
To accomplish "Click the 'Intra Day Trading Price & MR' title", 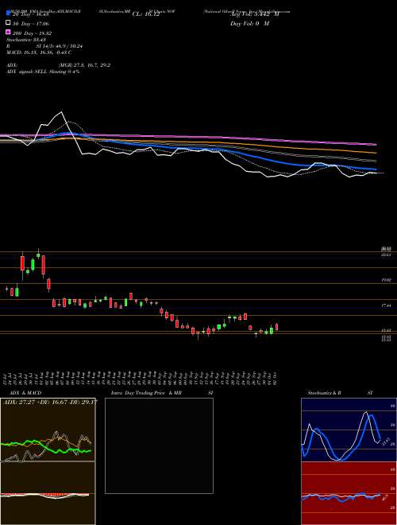I will [146, 393].
